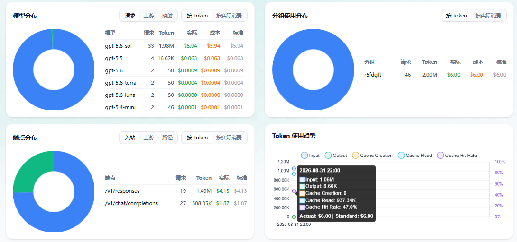
Task: Click the /v1/responses endpoint row
Action: pos(176,191)
